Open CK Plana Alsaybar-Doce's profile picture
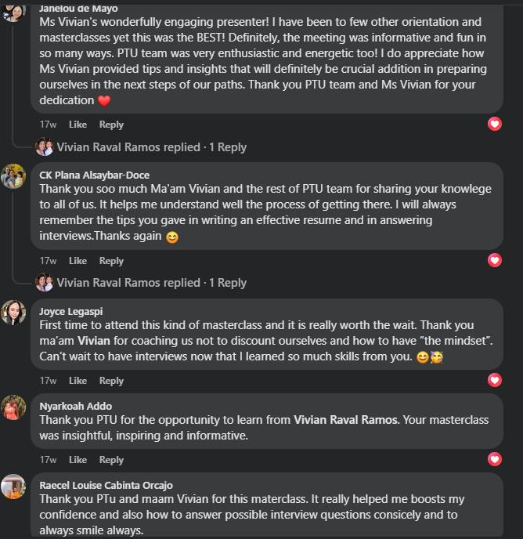 click(x=13, y=176)
